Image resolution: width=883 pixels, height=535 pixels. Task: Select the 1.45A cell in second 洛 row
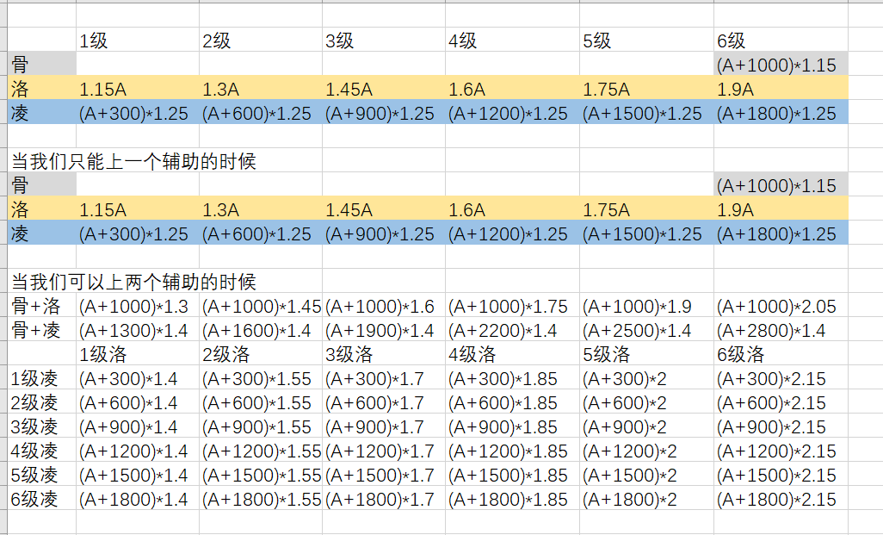[384, 209]
